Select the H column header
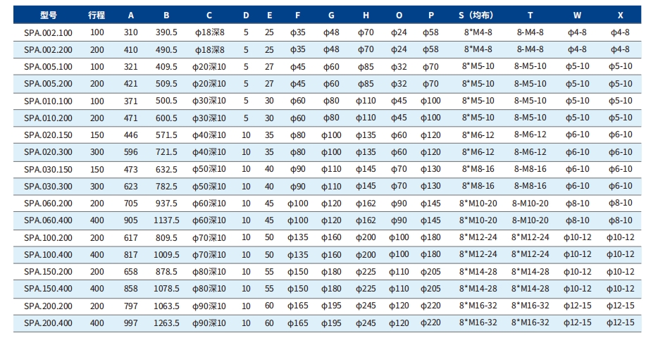Screen dimensions: 646x338 coord(366,15)
